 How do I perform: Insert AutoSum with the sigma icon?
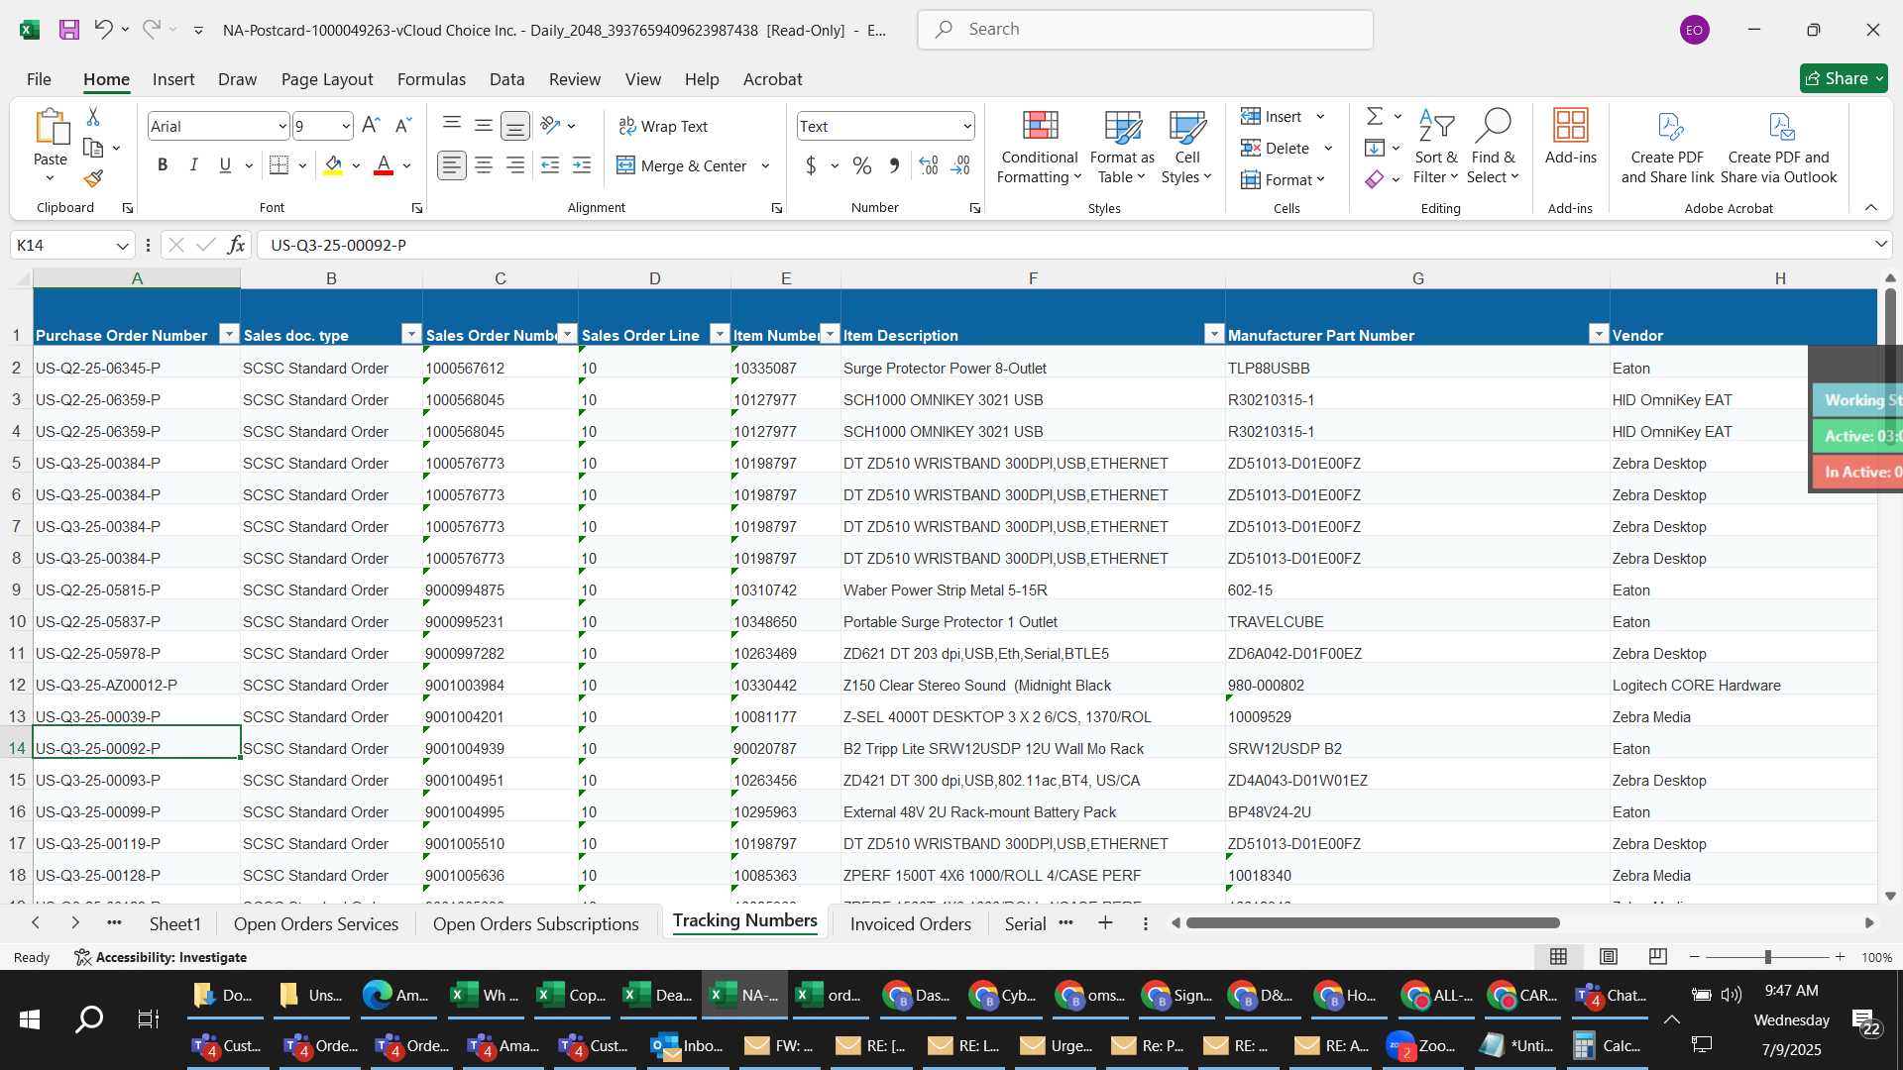(1375, 117)
